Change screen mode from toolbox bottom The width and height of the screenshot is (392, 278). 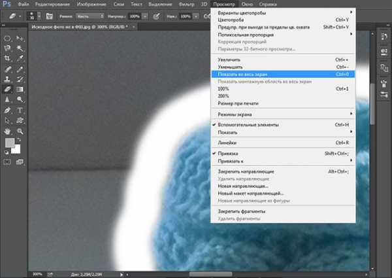point(20,162)
